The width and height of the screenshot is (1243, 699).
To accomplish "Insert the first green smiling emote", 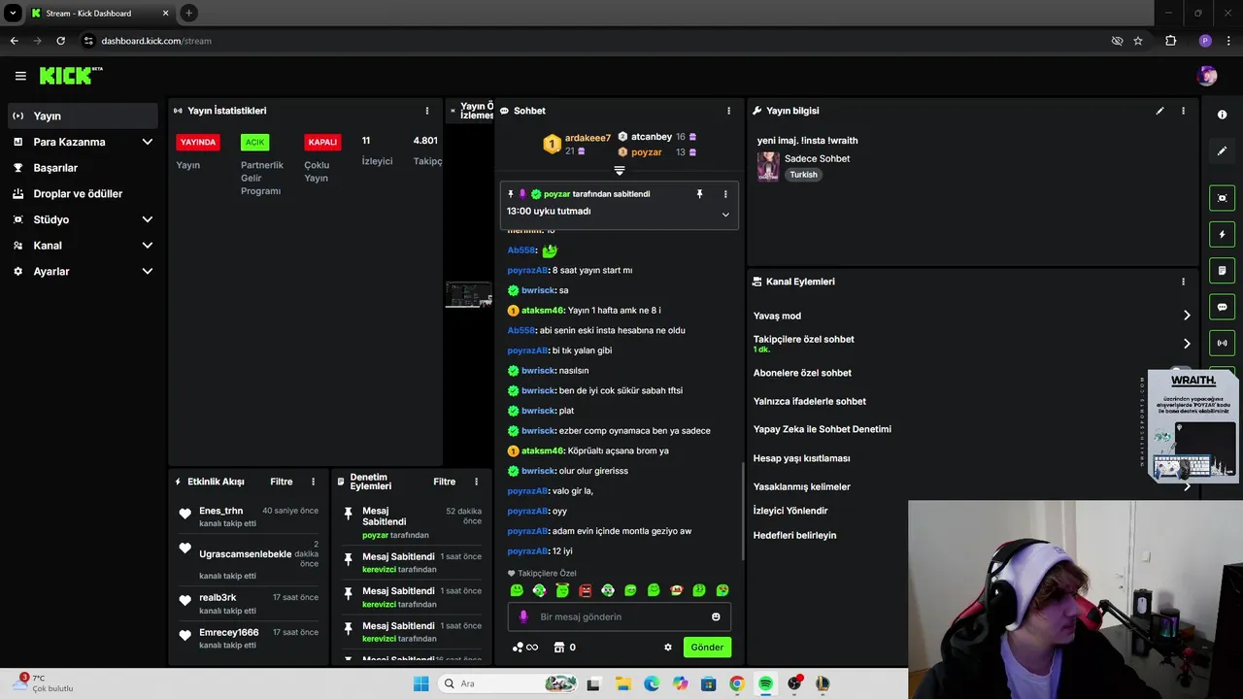I will point(517,590).
